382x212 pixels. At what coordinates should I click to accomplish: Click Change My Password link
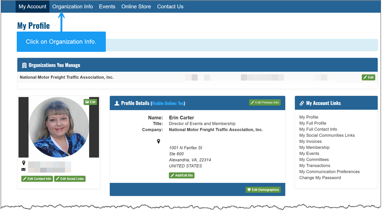click(320, 177)
